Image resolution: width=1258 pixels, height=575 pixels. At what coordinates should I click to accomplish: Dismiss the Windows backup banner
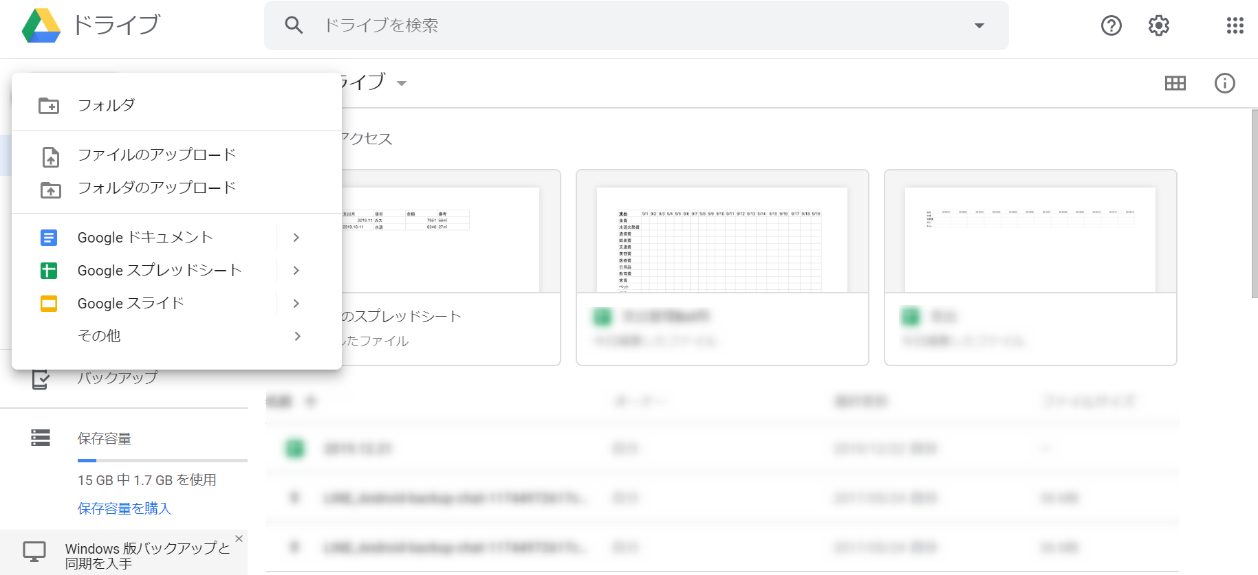(x=239, y=539)
